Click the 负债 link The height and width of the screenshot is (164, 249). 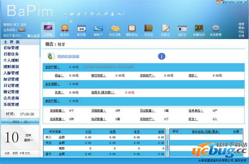(59, 92)
